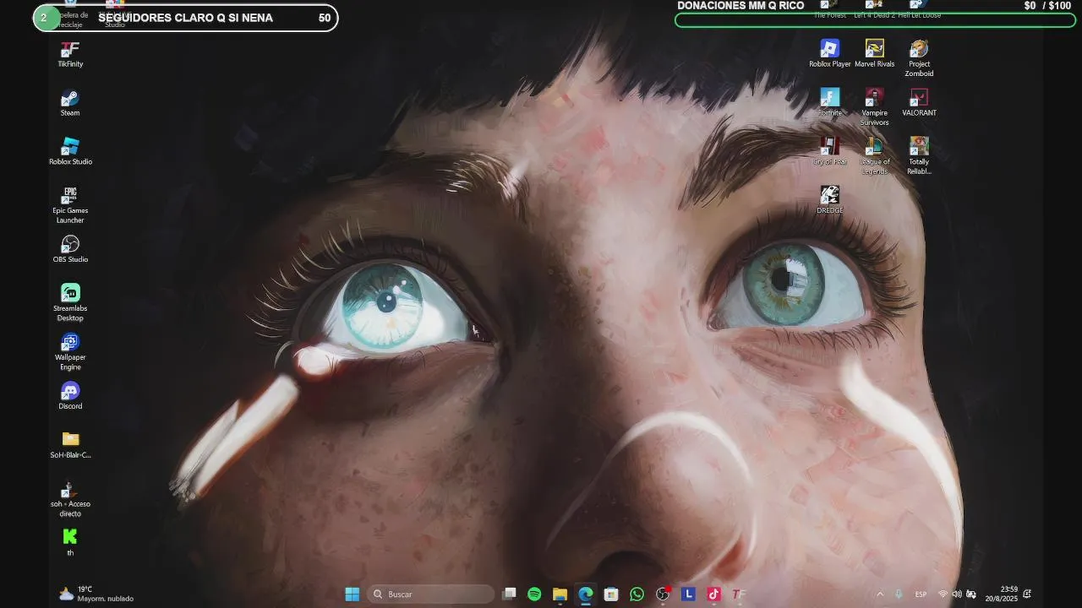This screenshot has width=1082, height=608.
Task: Open Spotify from the taskbar
Action: (x=534, y=594)
